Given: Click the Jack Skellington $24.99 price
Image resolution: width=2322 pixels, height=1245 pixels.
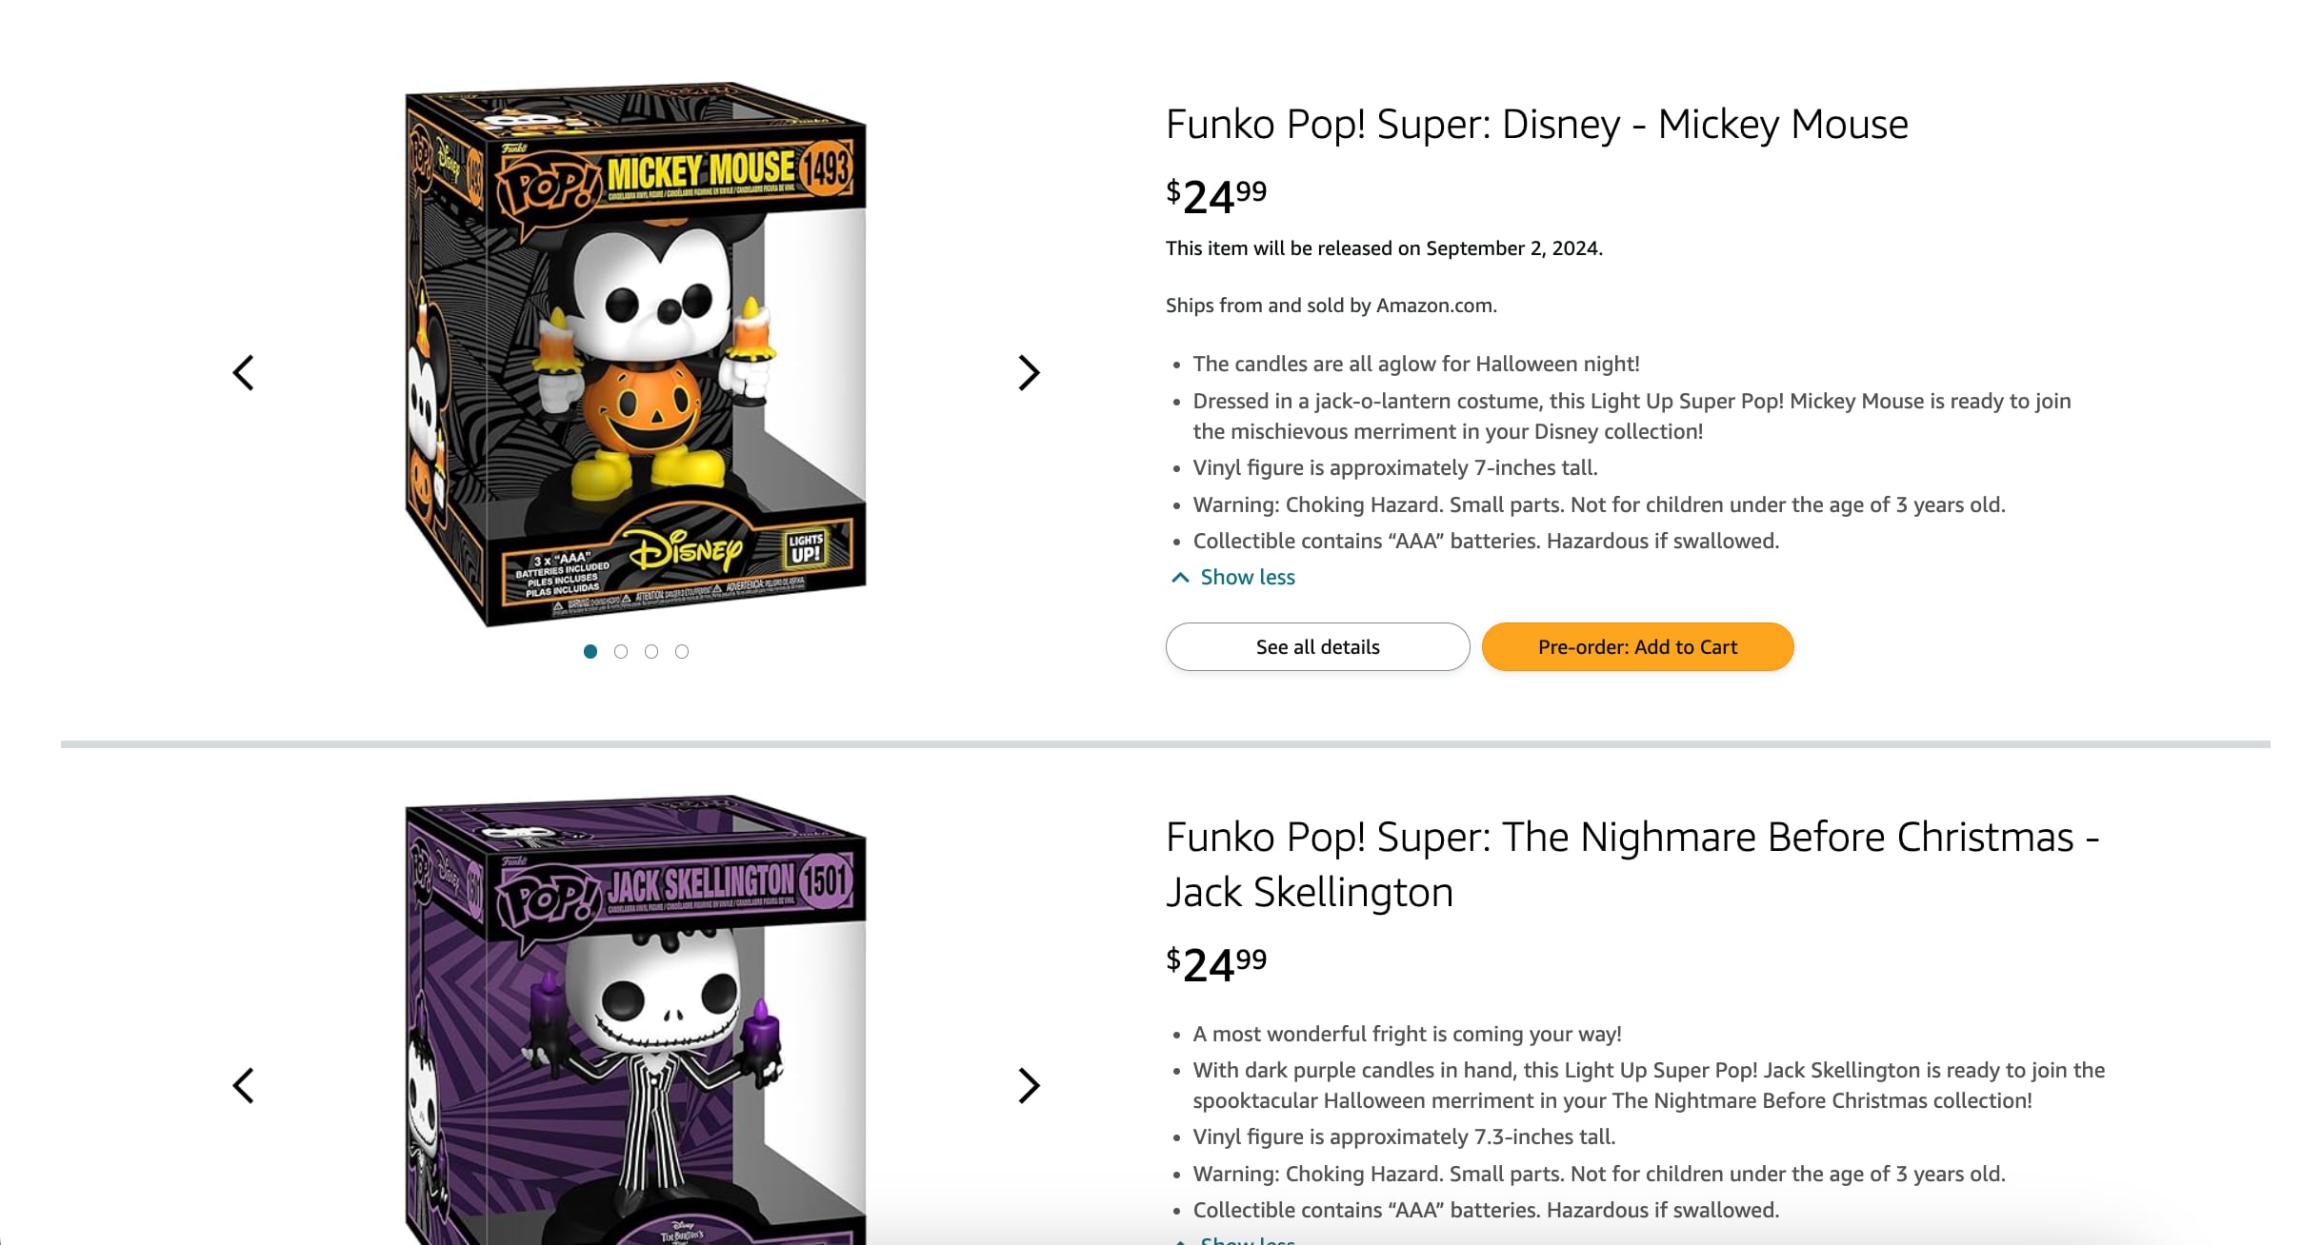Looking at the screenshot, I should click(1216, 963).
